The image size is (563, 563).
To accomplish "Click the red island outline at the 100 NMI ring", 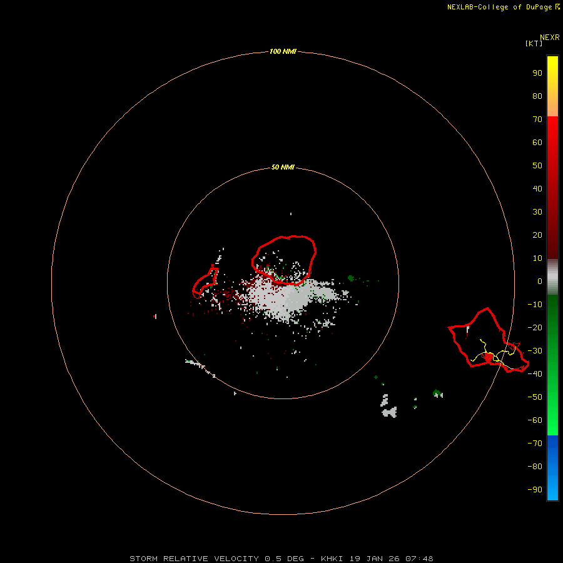I will pyautogui.click(x=489, y=340).
